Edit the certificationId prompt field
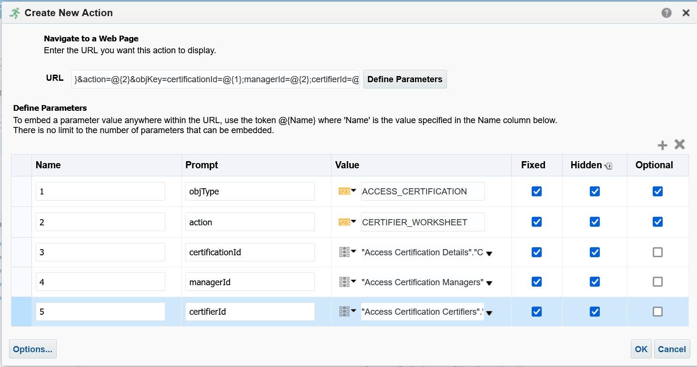Image resolution: width=697 pixels, height=367 pixels. tap(250, 252)
